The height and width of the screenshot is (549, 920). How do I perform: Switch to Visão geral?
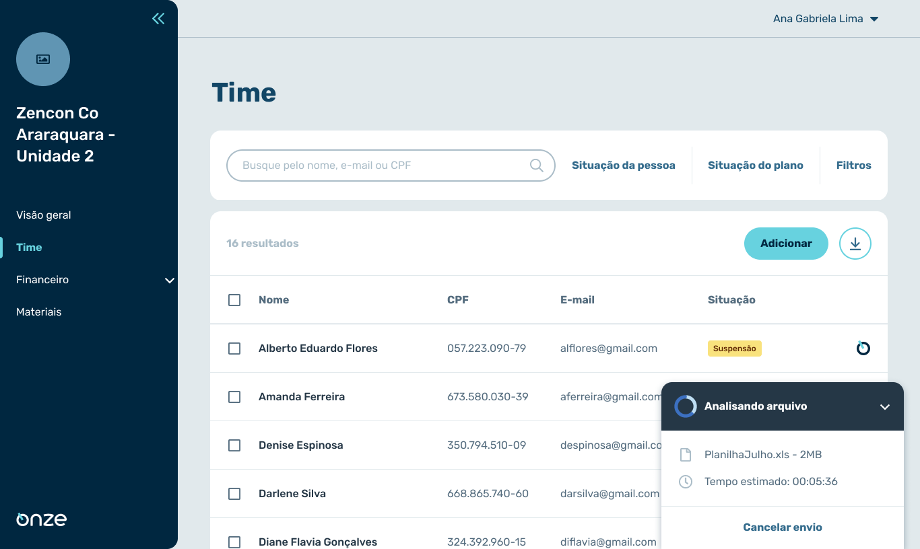tap(43, 215)
